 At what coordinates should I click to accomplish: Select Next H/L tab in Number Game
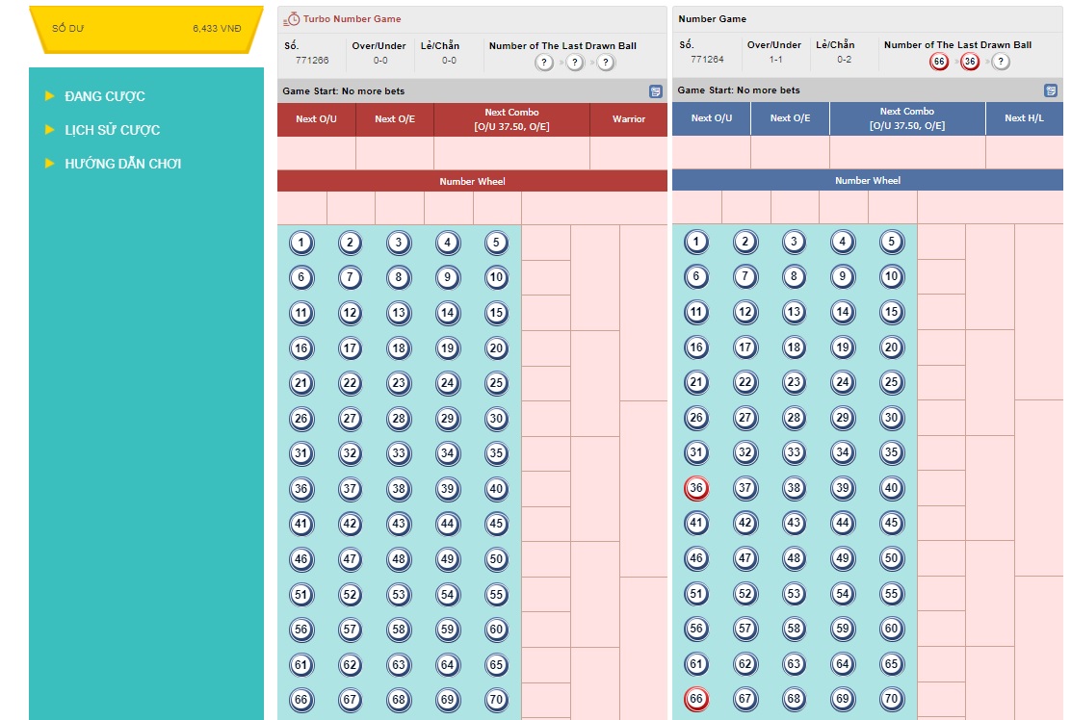point(1024,118)
